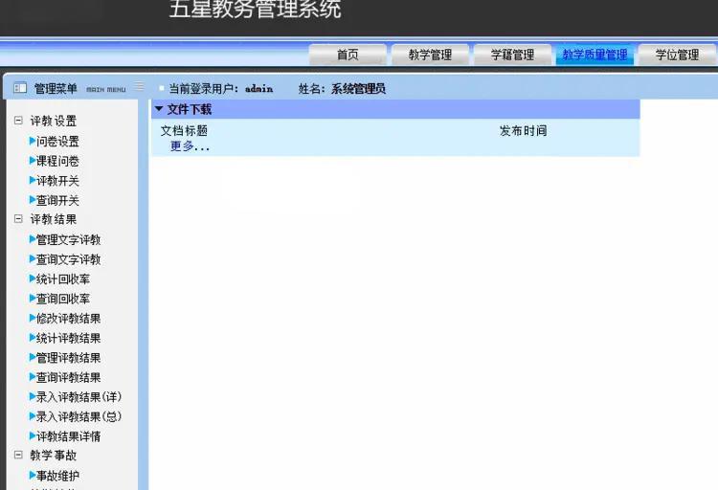
Task: Open 问卷设置 menu item
Action: pos(57,142)
